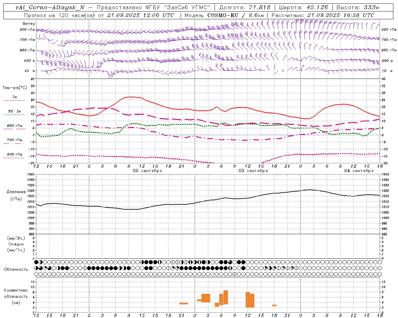Click the '500 м' wind level label on left side
This screenshot has width=398, height=318.
30,61
